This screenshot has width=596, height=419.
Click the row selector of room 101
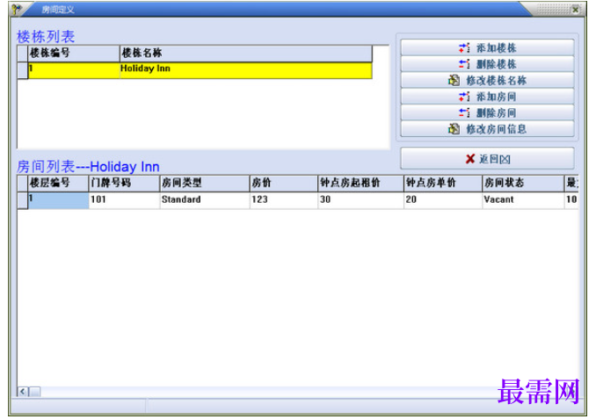[x=23, y=200]
